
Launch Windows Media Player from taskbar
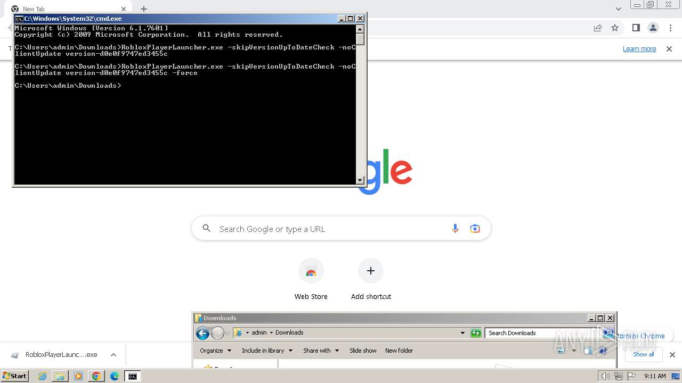coord(78,376)
